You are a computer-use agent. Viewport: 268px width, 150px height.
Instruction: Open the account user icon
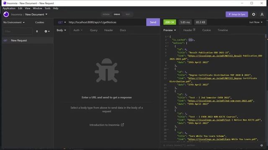point(262,15)
